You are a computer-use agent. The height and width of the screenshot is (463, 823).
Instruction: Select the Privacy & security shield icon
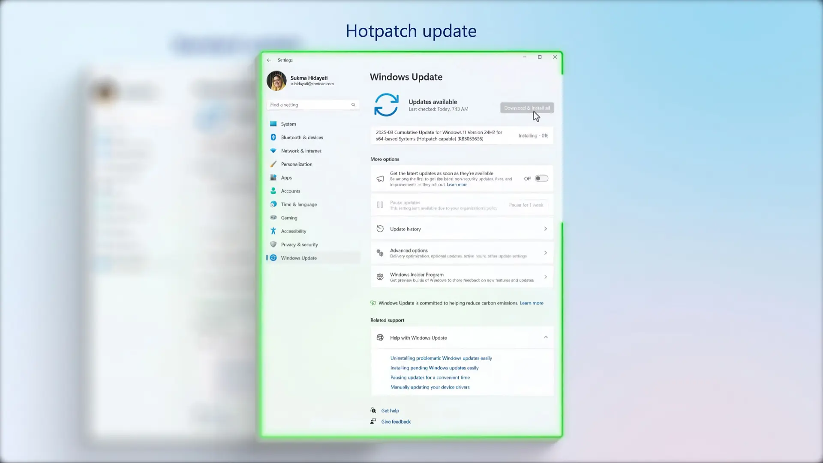click(x=273, y=245)
